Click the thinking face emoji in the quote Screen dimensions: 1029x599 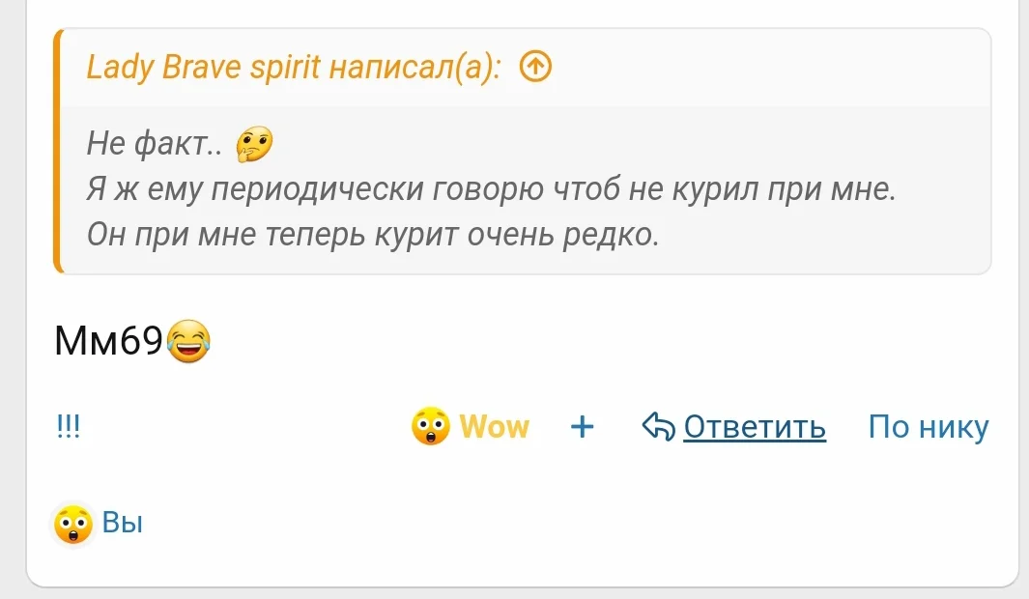point(254,145)
